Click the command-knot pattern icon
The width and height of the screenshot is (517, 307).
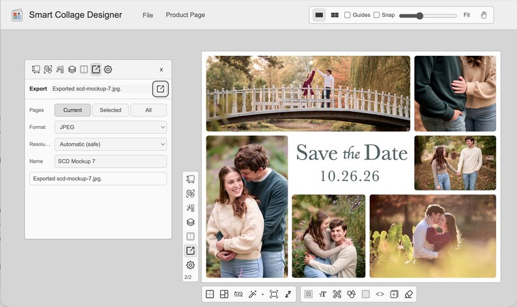(337, 294)
